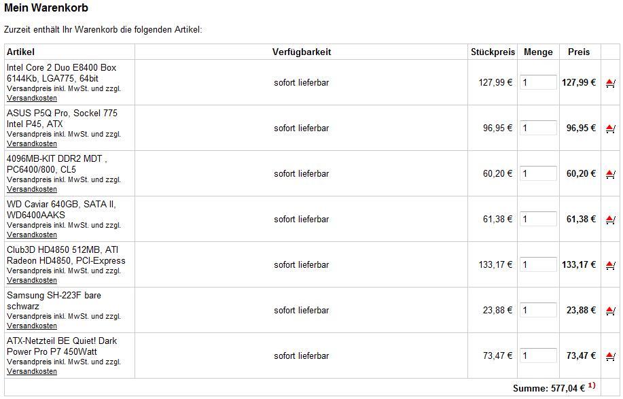Open Versandkosten link under Intel Core 2 Duo

click(x=32, y=98)
